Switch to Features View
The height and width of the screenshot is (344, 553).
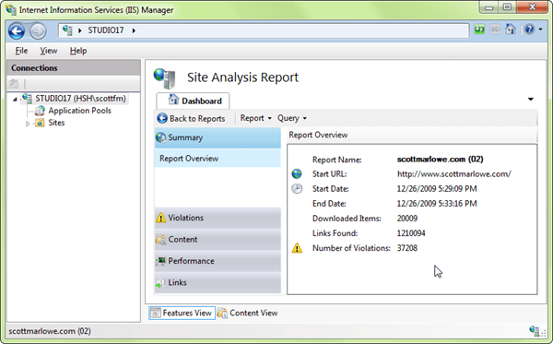[x=182, y=313]
